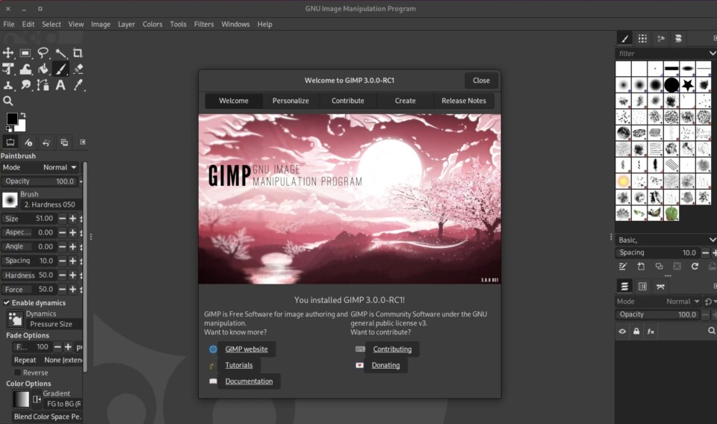Activate the Zoom magnifier tool
This screenshot has height=424, width=717.
(x=8, y=101)
